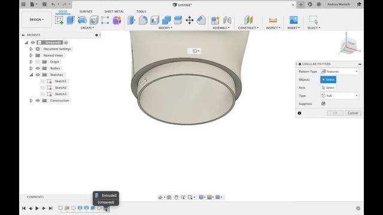Expand the Origin folder
383x215 pixels.
point(31,62)
